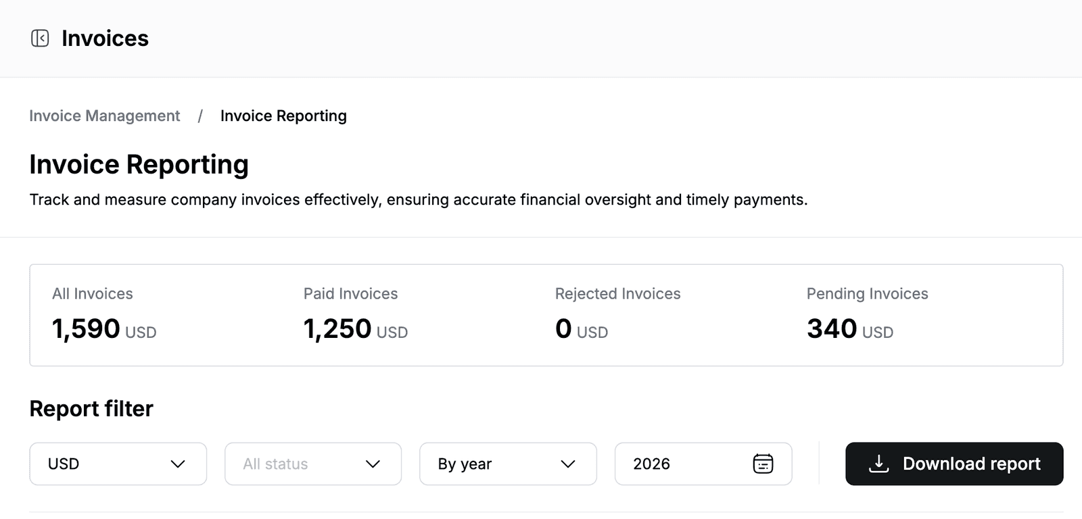Image resolution: width=1082 pixels, height=519 pixels.
Task: Click the Pending Invoices label
Action: [868, 294]
